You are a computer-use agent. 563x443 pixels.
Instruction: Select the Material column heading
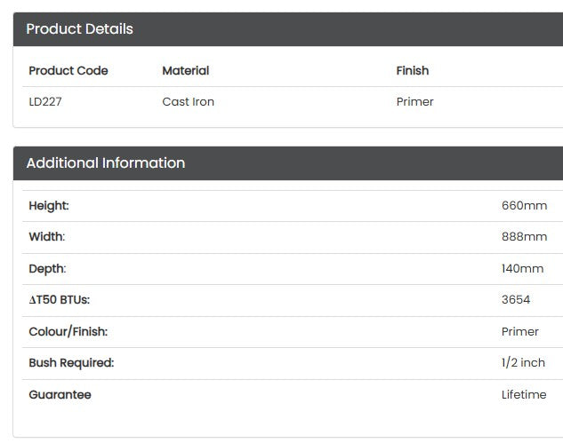[186, 71]
